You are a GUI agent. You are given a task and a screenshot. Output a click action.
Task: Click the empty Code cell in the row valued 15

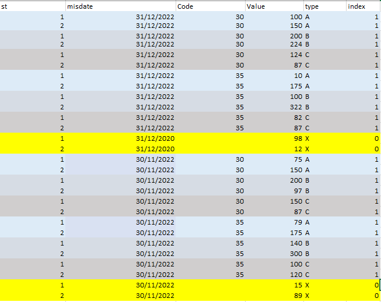[211, 285]
